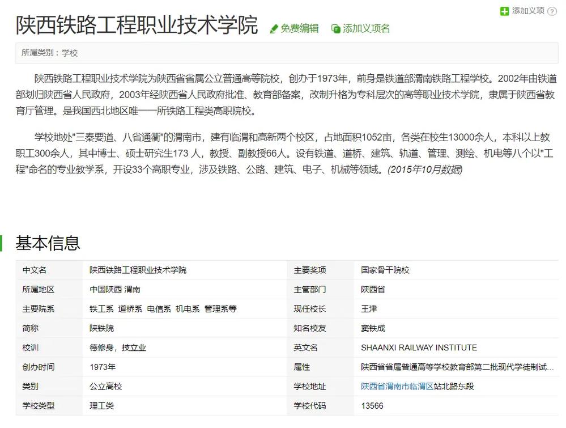
Task: Click the 属性 label
Action: click(x=302, y=367)
